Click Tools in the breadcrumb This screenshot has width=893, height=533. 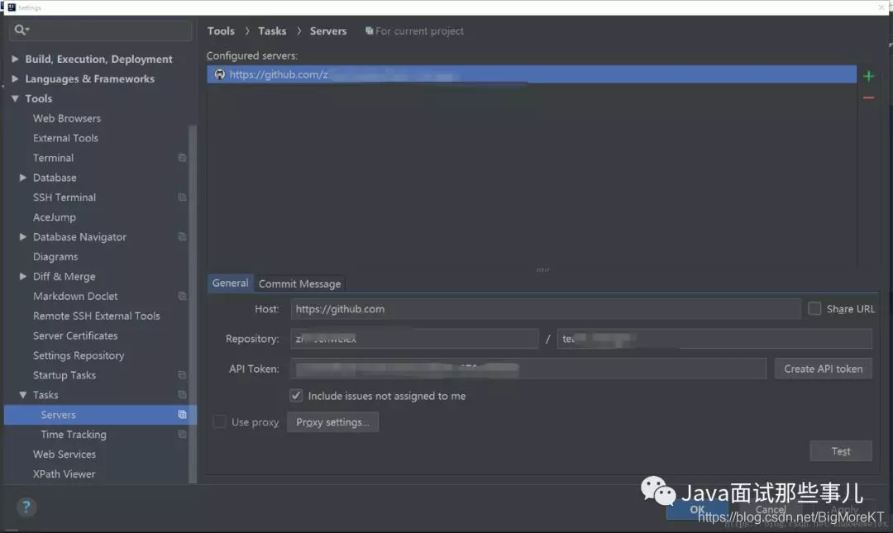(221, 31)
